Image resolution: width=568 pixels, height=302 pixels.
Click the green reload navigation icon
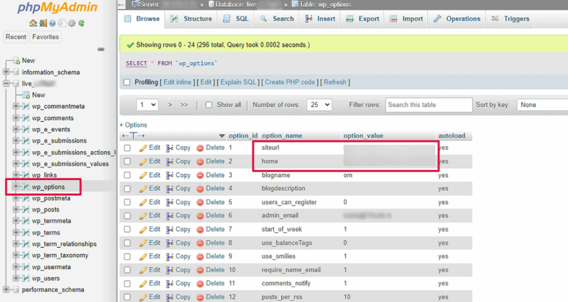coord(81,23)
